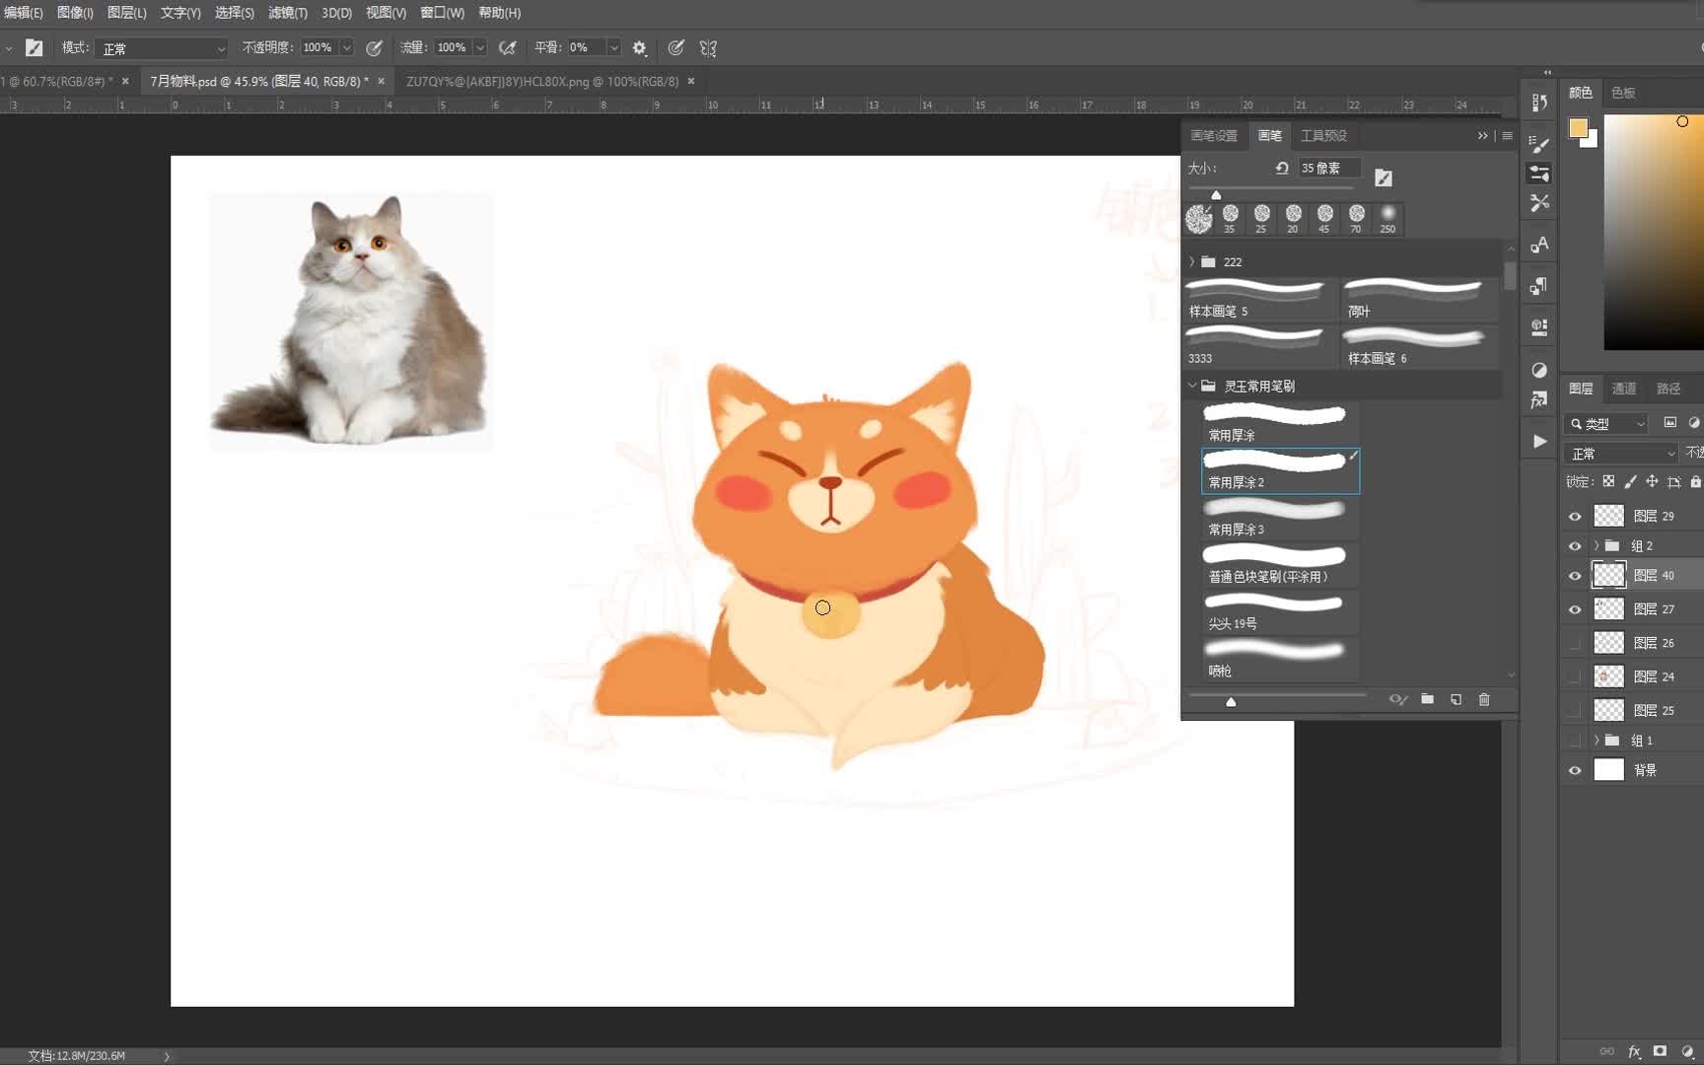Open the Brushes panel icon in dock
Screen dimensions: 1704x1065
(1539, 174)
